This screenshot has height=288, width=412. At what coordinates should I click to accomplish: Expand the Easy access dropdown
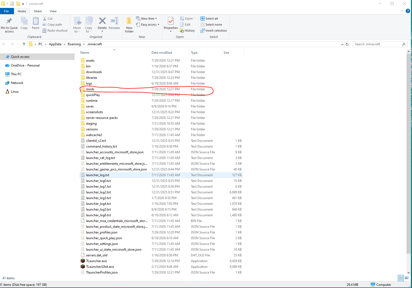tap(158, 25)
